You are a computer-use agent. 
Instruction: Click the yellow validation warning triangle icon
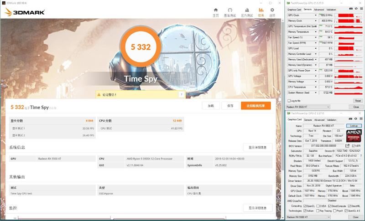point(99,95)
